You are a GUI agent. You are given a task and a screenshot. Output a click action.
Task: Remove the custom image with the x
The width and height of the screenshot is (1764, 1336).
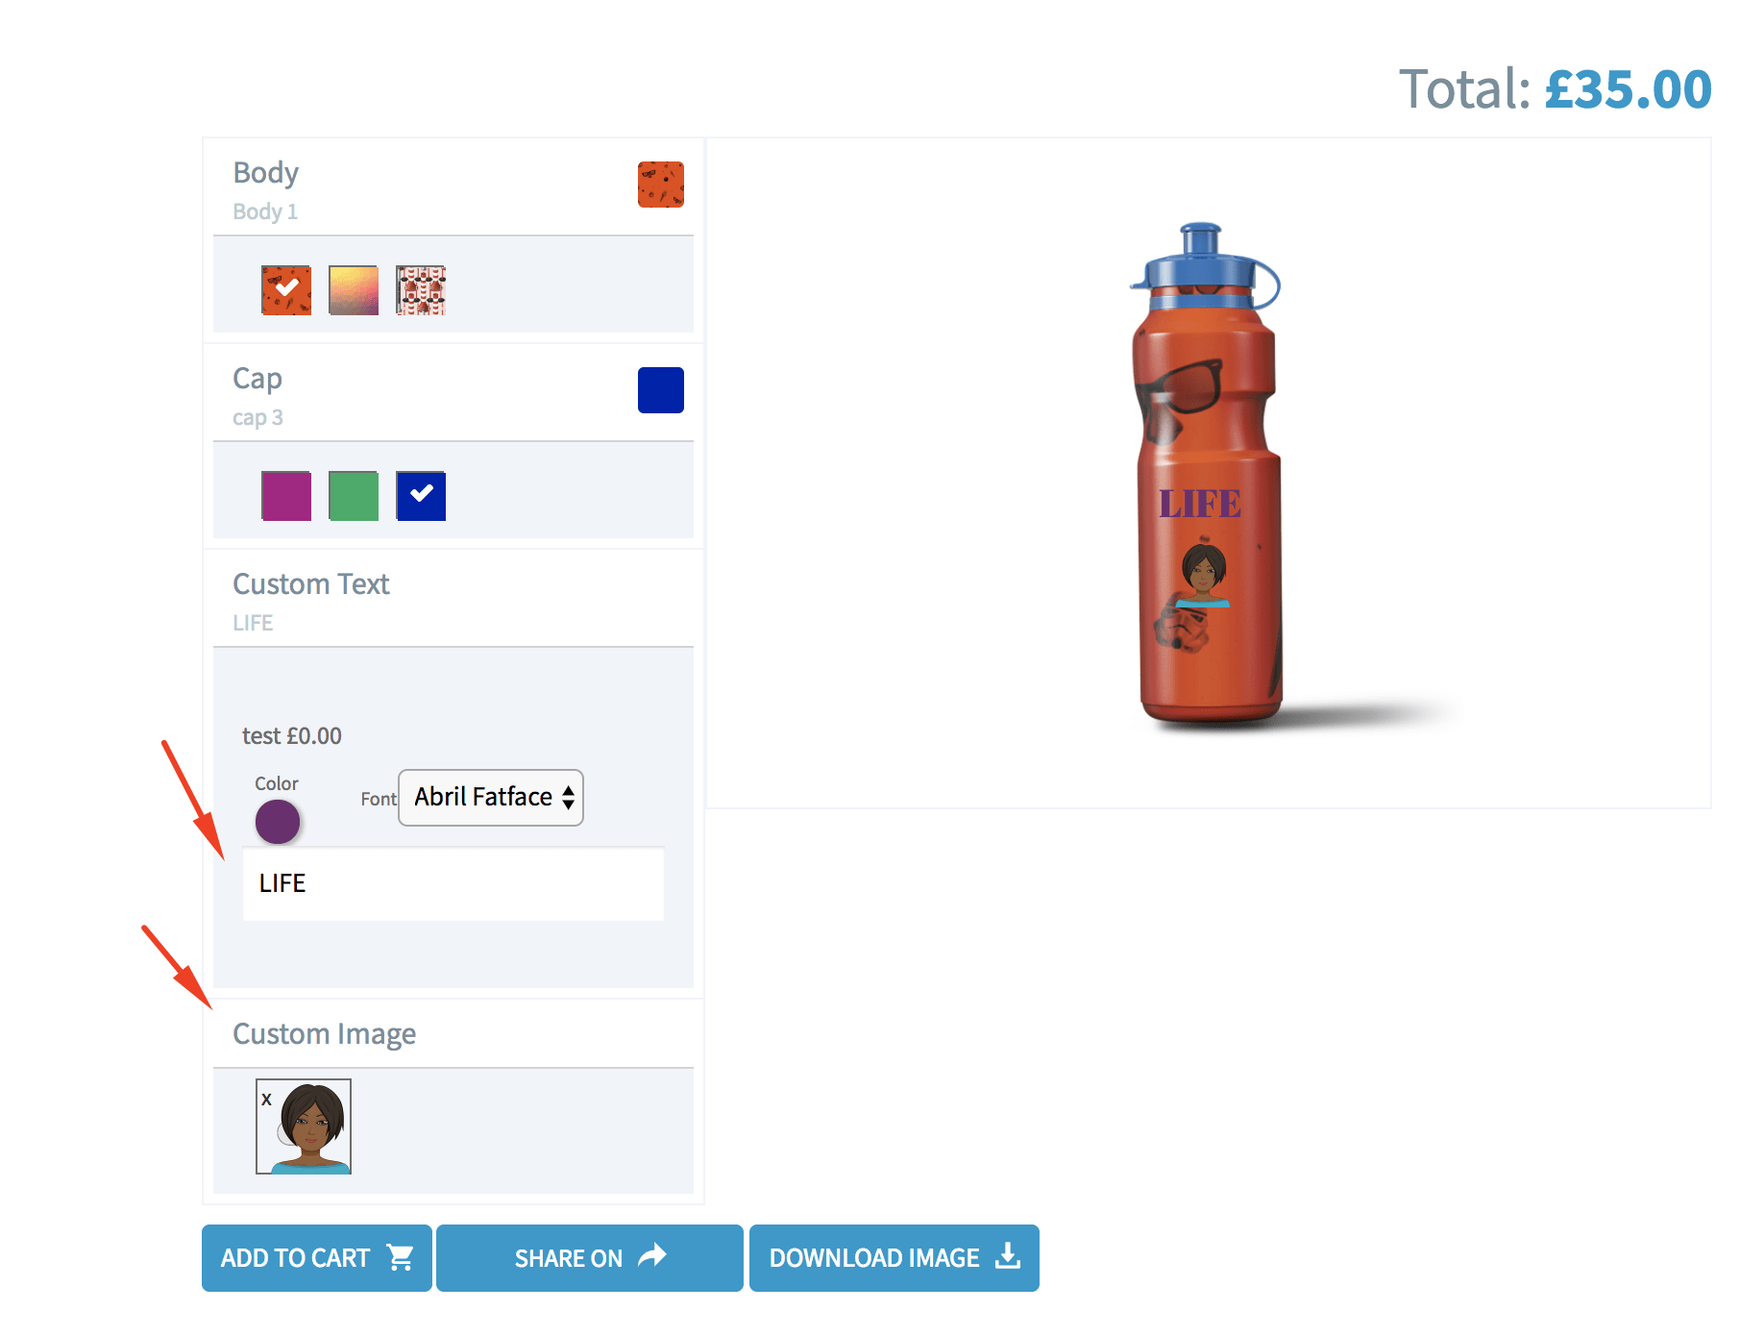pos(266,1100)
